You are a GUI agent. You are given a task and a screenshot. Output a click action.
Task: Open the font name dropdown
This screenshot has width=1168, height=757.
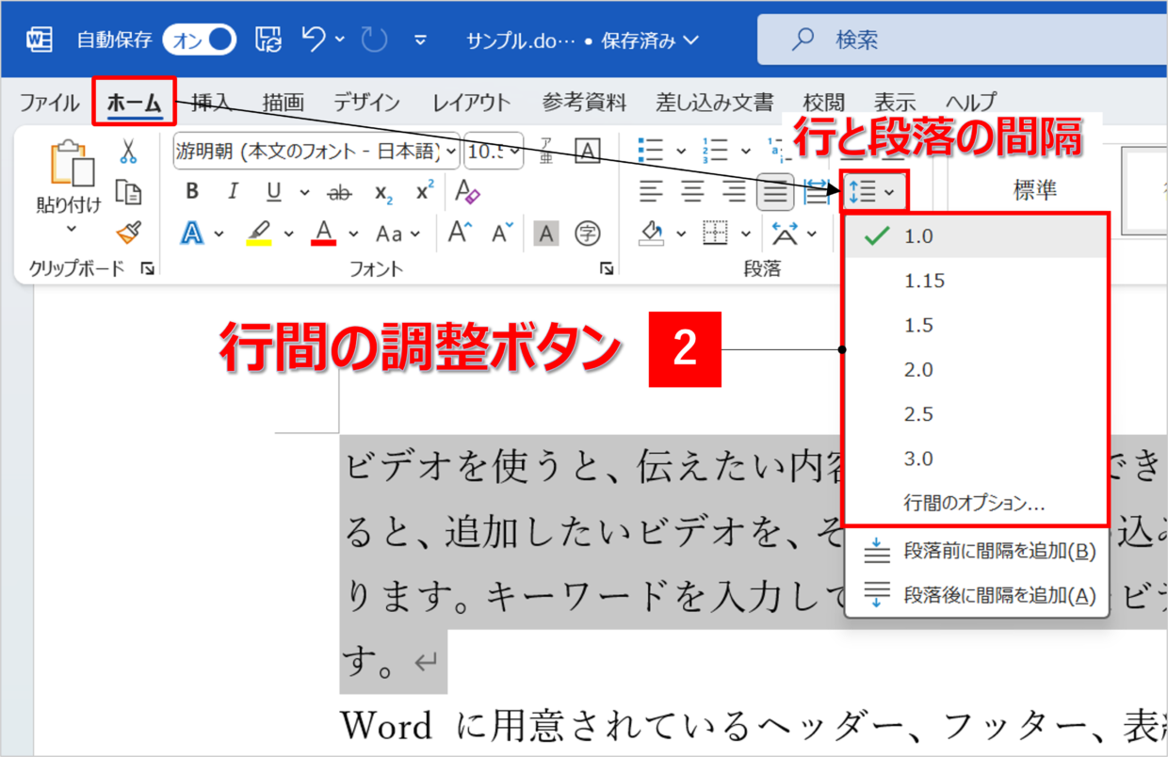[451, 151]
